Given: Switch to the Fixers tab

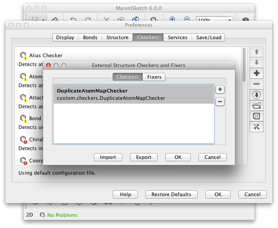Looking at the screenshot, I should coord(154,77).
